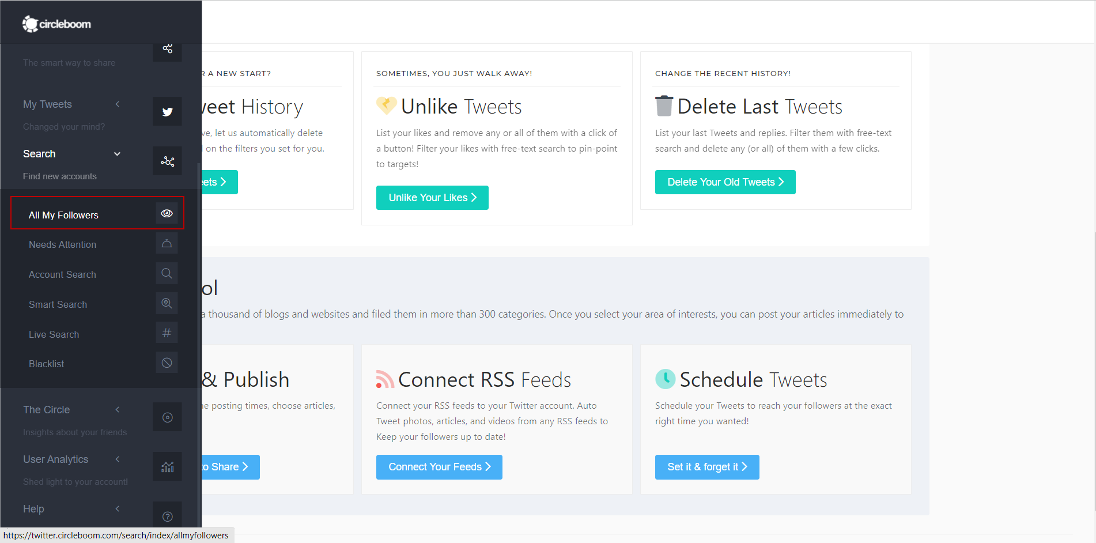Open Account Search via the magnifier icon
The width and height of the screenshot is (1096, 543).
(167, 273)
